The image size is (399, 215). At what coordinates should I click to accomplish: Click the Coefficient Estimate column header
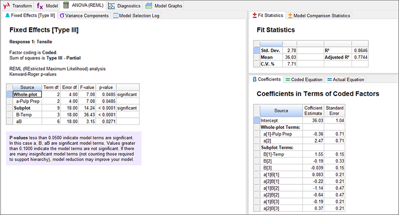point(313,110)
